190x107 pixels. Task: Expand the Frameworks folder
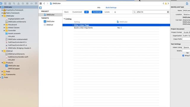[2, 75]
